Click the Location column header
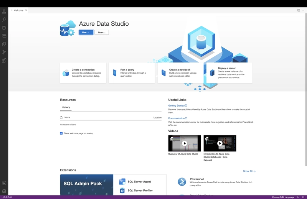The width and height of the screenshot is (307, 199). click(x=157, y=117)
